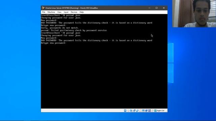The image size is (216, 121).
Task: Open the View menu
Action: [59, 12]
